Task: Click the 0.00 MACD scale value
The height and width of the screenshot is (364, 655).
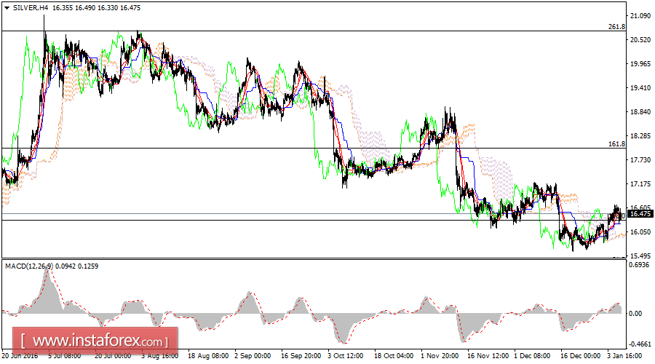Action: [x=636, y=314]
